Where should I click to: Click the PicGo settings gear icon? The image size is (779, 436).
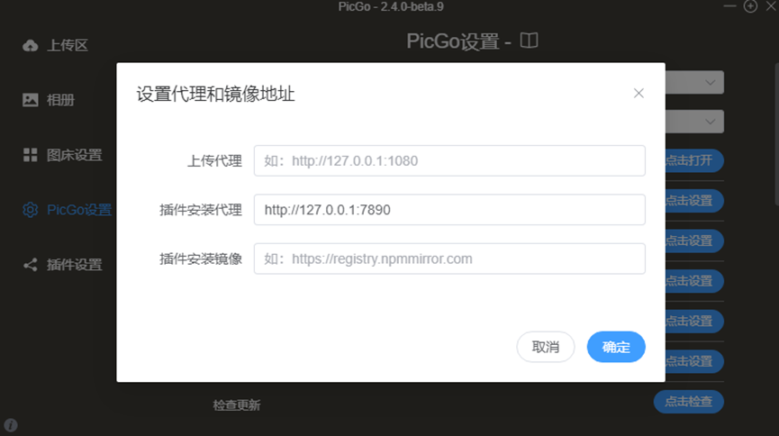[x=31, y=210]
